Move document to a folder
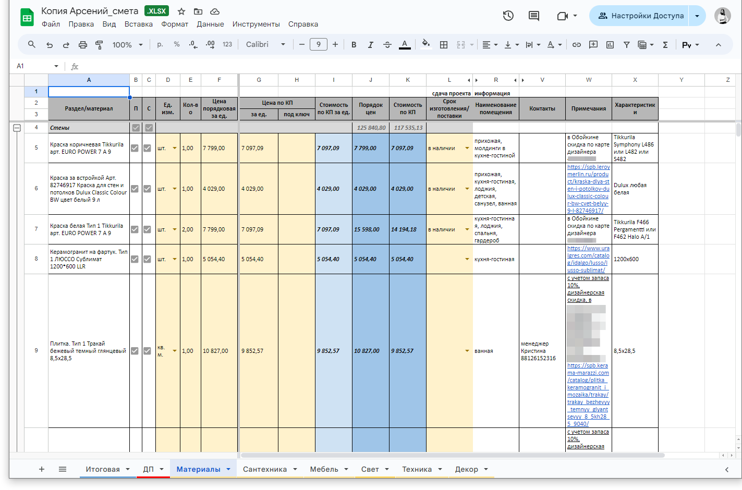The width and height of the screenshot is (742, 490). click(198, 11)
